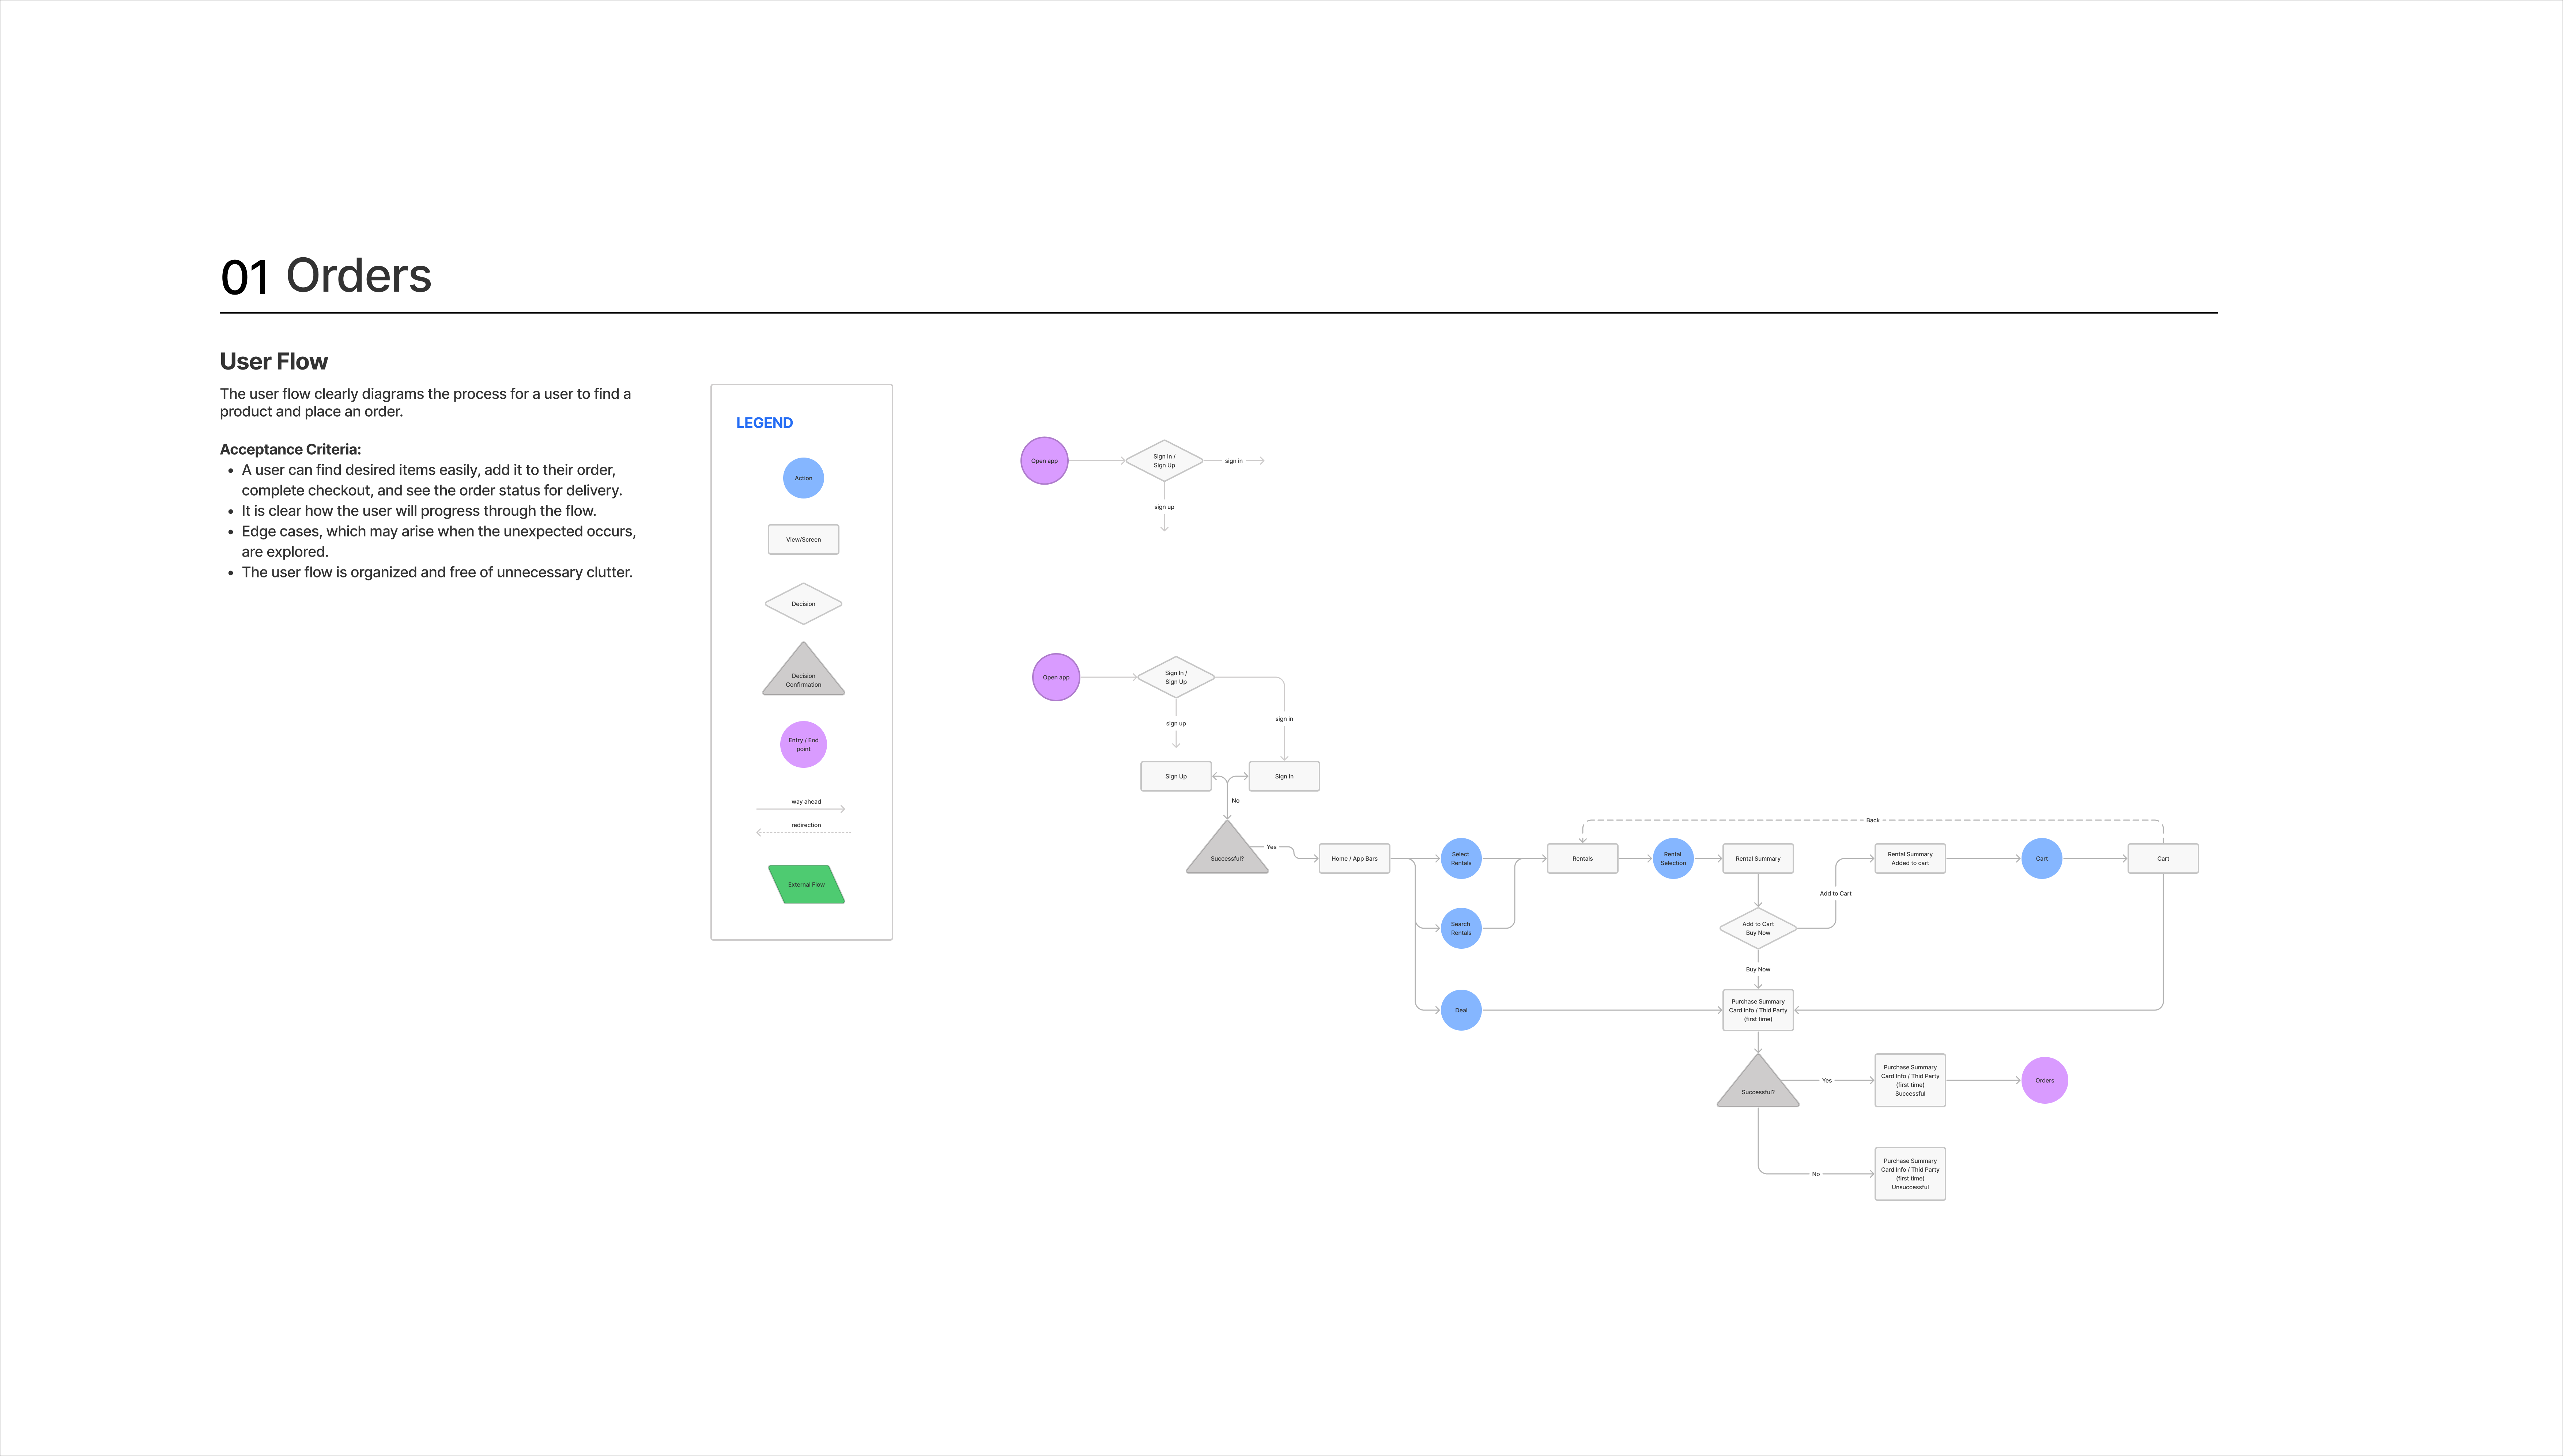Click the View/Screen rectangle in legend
The width and height of the screenshot is (2563, 1456).
point(803,539)
